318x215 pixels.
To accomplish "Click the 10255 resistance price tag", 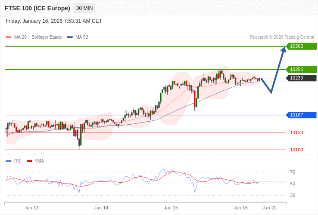I will pyautogui.click(x=301, y=69).
